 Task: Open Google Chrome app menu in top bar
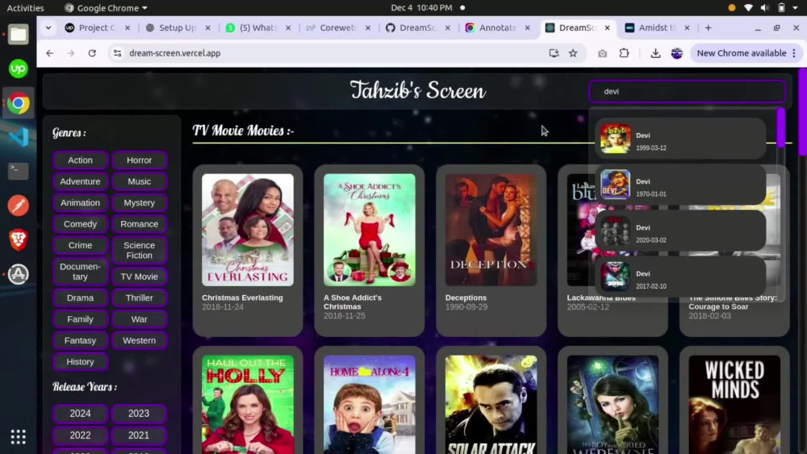106,8
